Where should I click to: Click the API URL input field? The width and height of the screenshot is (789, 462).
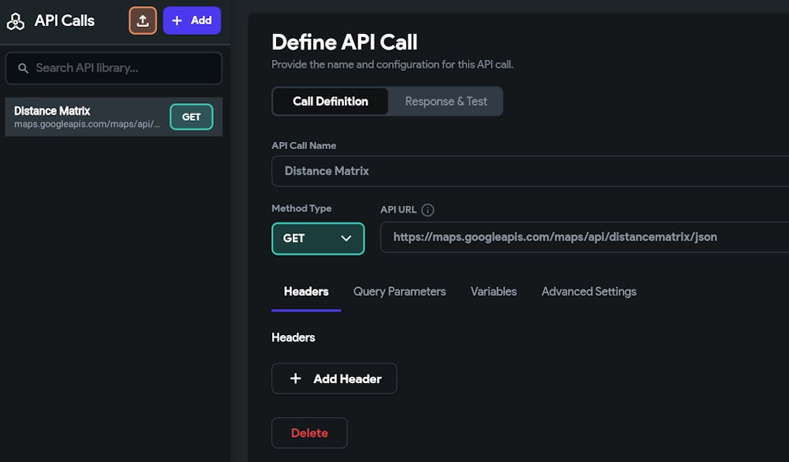point(584,237)
